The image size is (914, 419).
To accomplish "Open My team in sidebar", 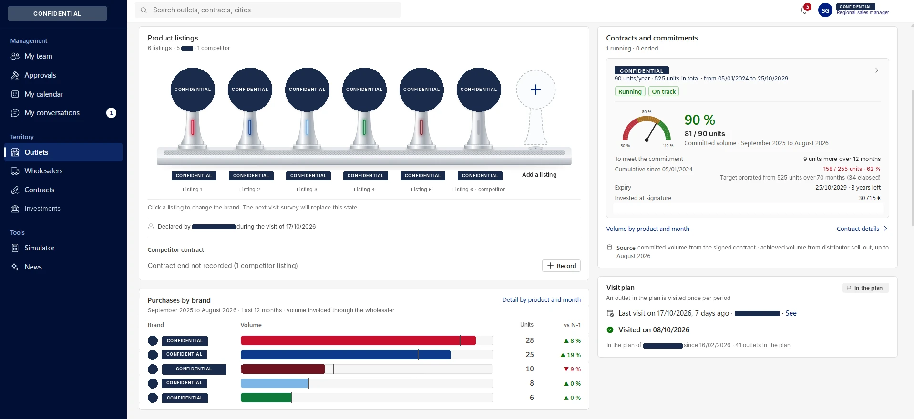I will [x=63, y=56].
